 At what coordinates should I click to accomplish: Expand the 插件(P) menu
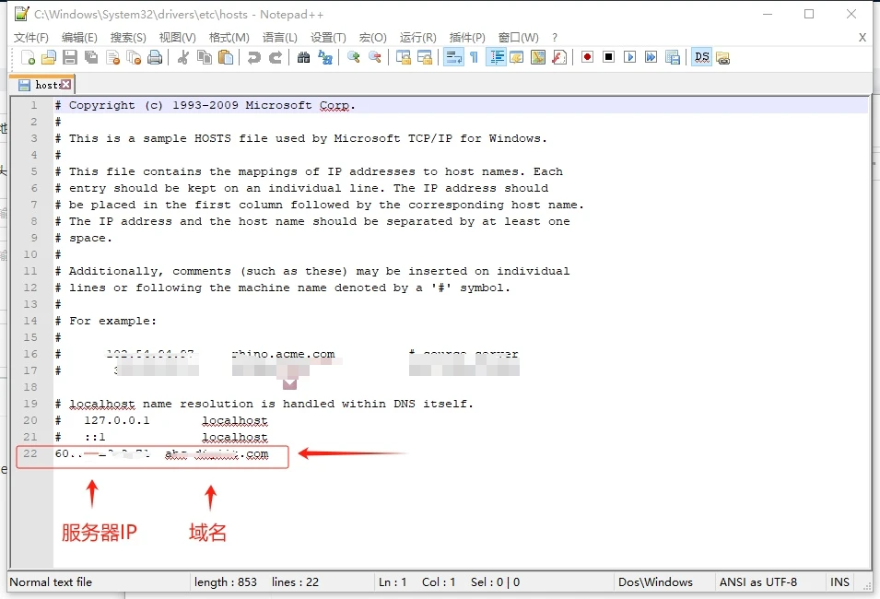click(467, 38)
